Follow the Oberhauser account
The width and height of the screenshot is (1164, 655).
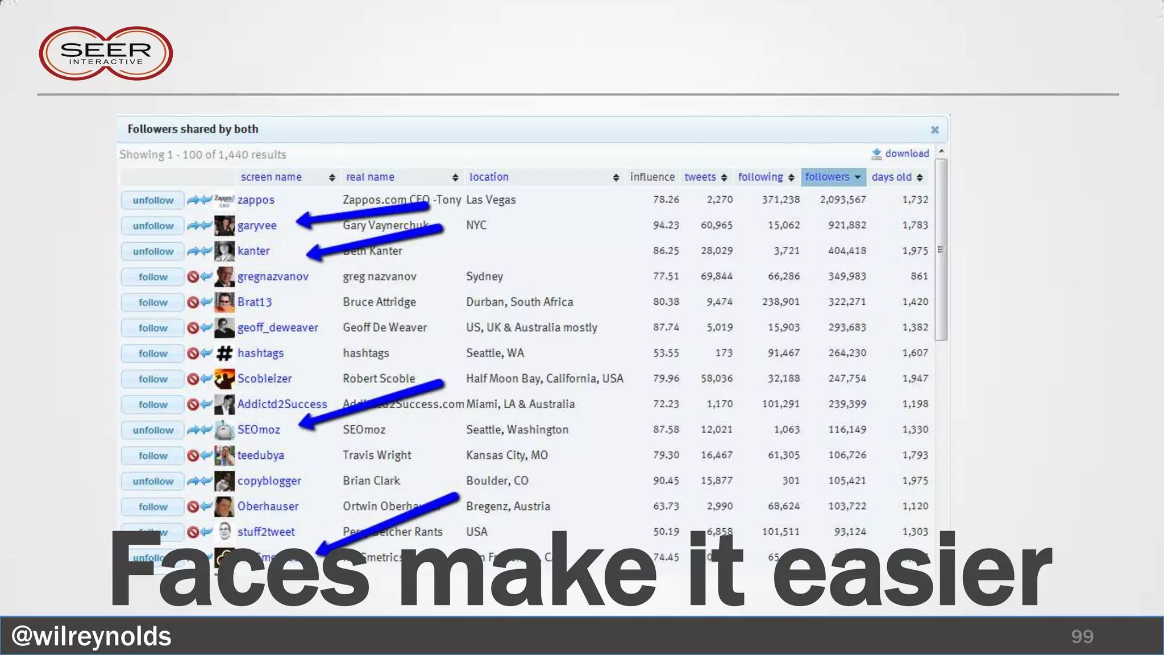click(153, 507)
